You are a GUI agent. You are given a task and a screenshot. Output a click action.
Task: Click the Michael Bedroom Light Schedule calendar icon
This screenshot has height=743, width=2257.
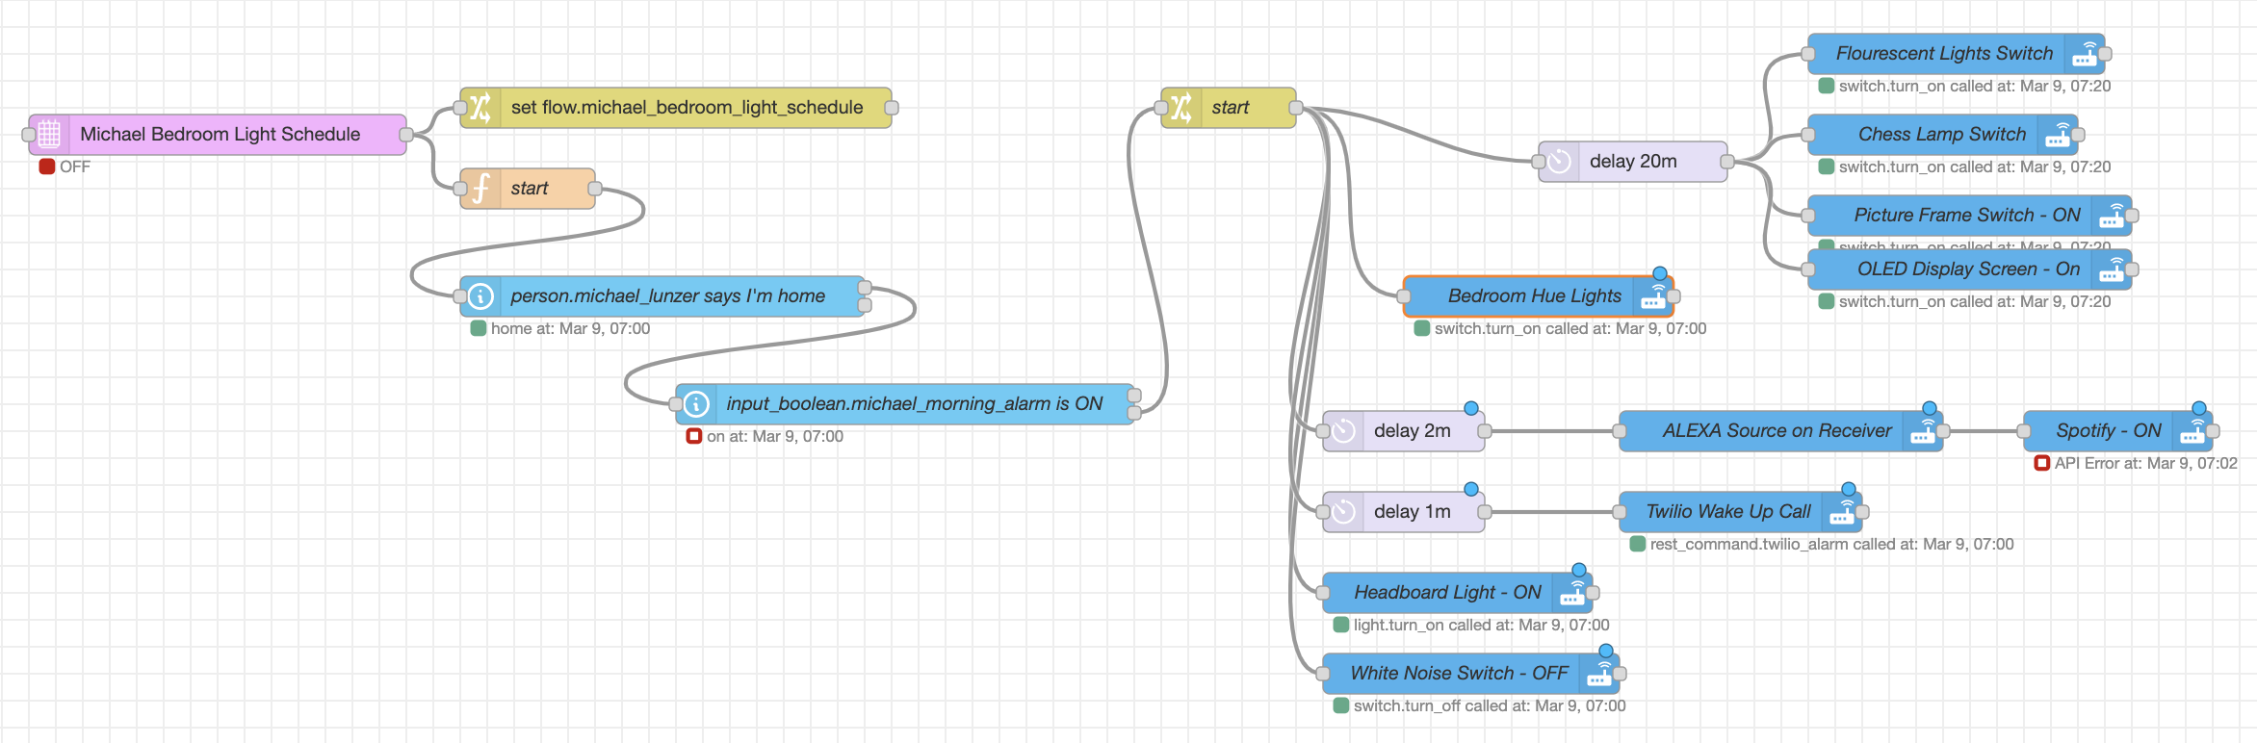(x=49, y=135)
